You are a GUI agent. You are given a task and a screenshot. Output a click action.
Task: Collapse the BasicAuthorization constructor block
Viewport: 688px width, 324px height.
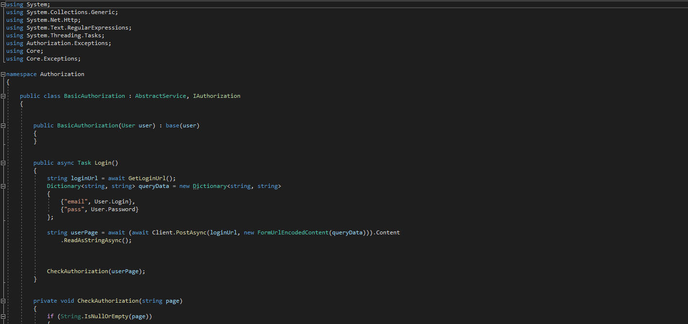(3, 125)
